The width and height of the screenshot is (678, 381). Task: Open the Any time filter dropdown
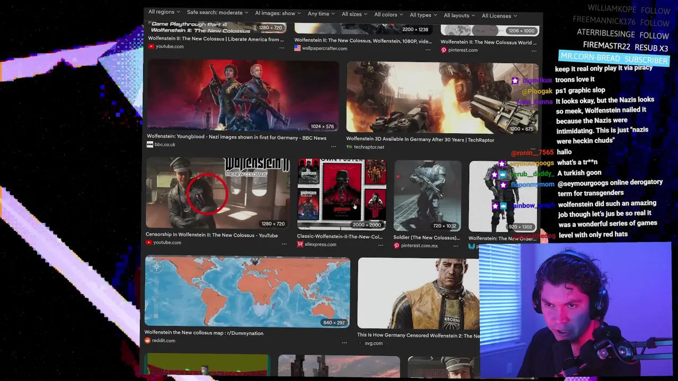point(322,14)
